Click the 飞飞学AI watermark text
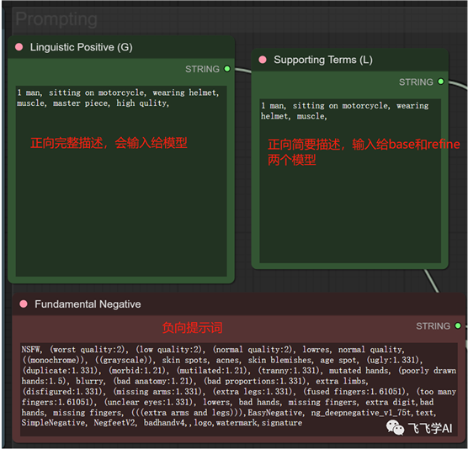The image size is (468, 449). pos(430,428)
